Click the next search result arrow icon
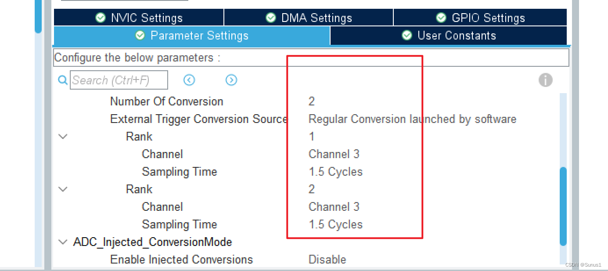Screen dimensions: 608x271 click(231, 79)
